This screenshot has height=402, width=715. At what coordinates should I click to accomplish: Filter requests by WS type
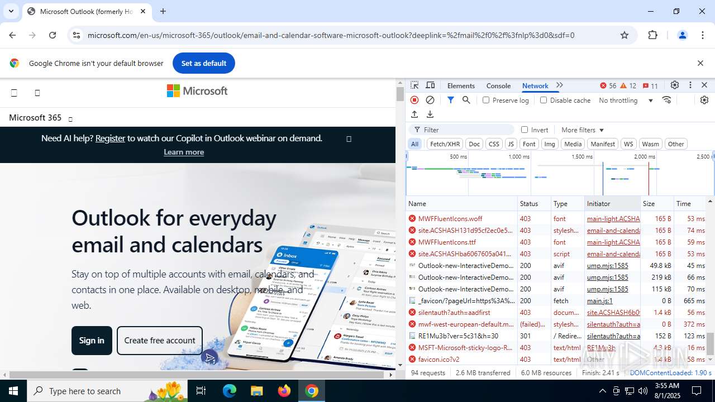point(628,144)
